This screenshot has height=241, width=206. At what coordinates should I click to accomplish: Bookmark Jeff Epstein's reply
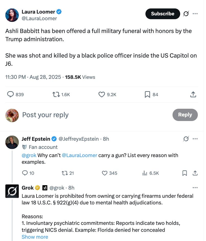[184, 173]
